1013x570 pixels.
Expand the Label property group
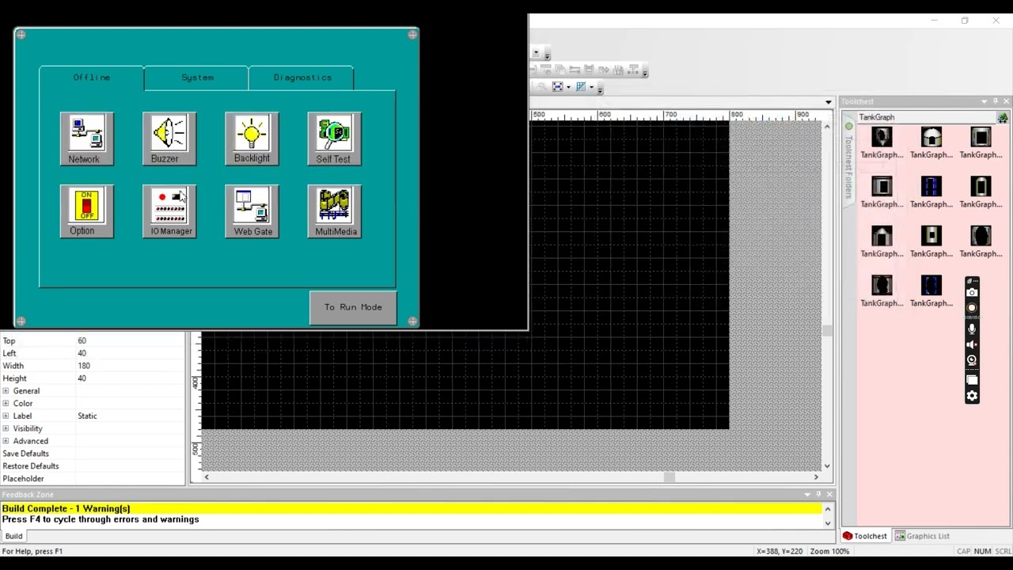[x=6, y=416]
